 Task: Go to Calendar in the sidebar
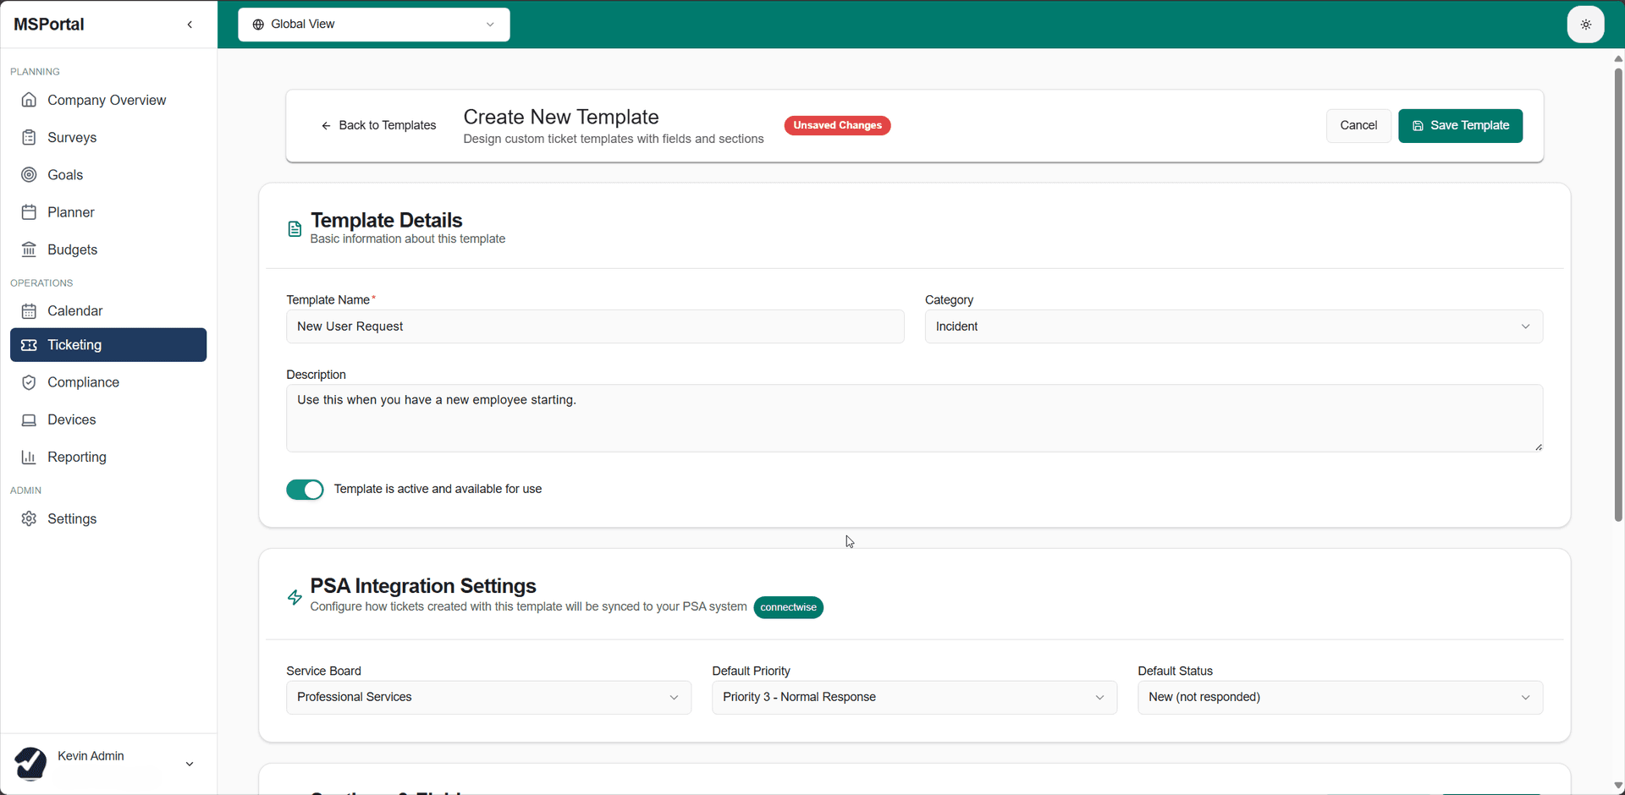pos(74,310)
